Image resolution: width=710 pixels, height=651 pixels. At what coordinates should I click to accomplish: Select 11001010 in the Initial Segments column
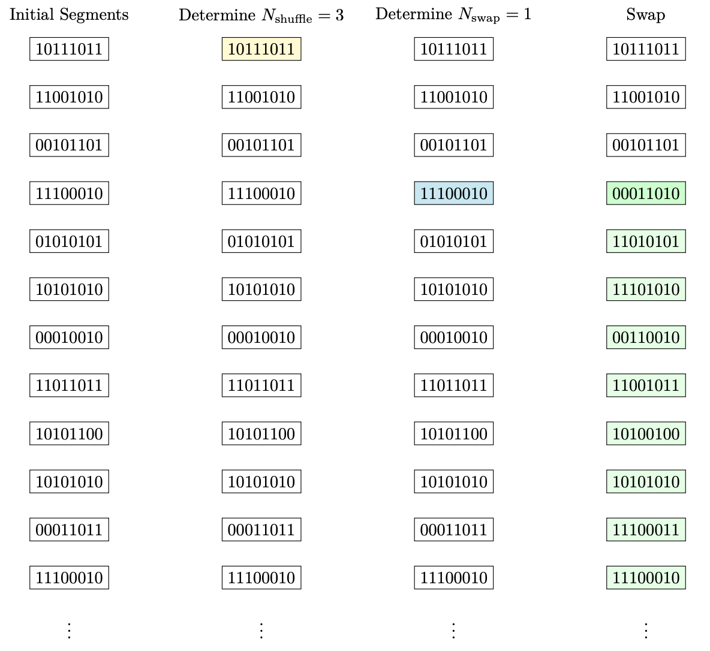69,97
